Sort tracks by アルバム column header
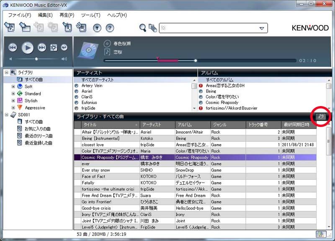 click(x=193, y=124)
